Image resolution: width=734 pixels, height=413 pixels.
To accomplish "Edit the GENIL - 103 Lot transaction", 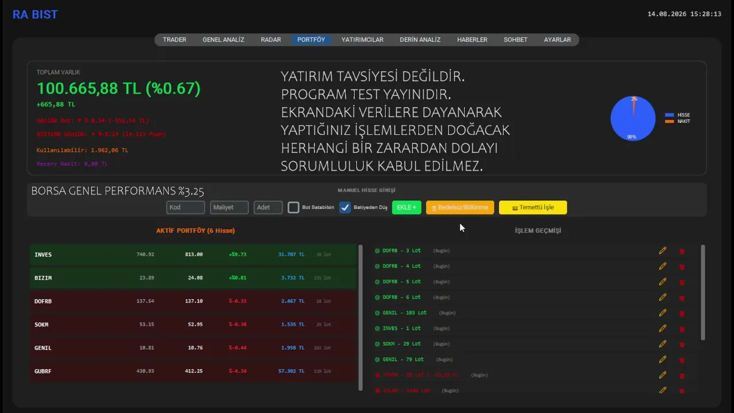I will pos(662,313).
